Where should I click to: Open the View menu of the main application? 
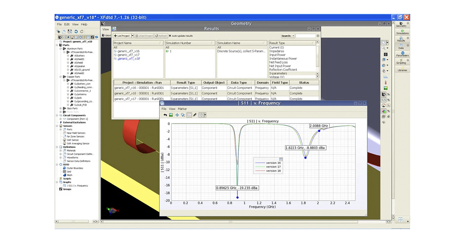click(75, 24)
